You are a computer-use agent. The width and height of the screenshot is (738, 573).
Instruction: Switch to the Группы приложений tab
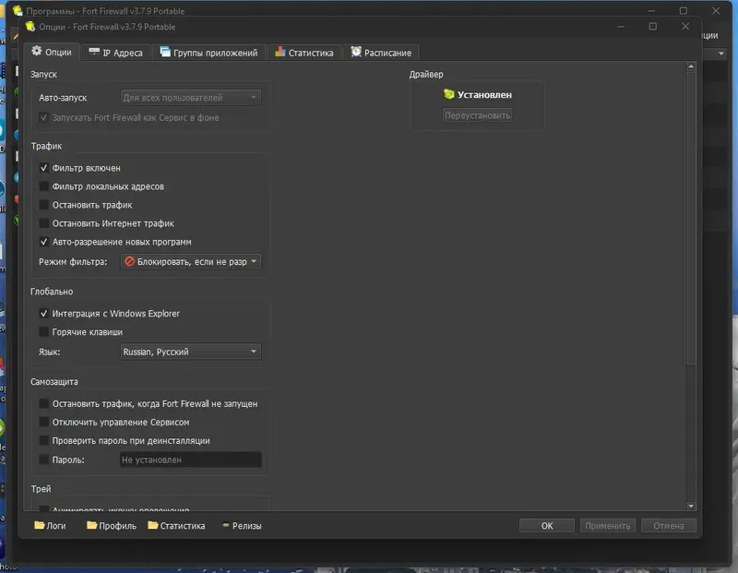(209, 53)
